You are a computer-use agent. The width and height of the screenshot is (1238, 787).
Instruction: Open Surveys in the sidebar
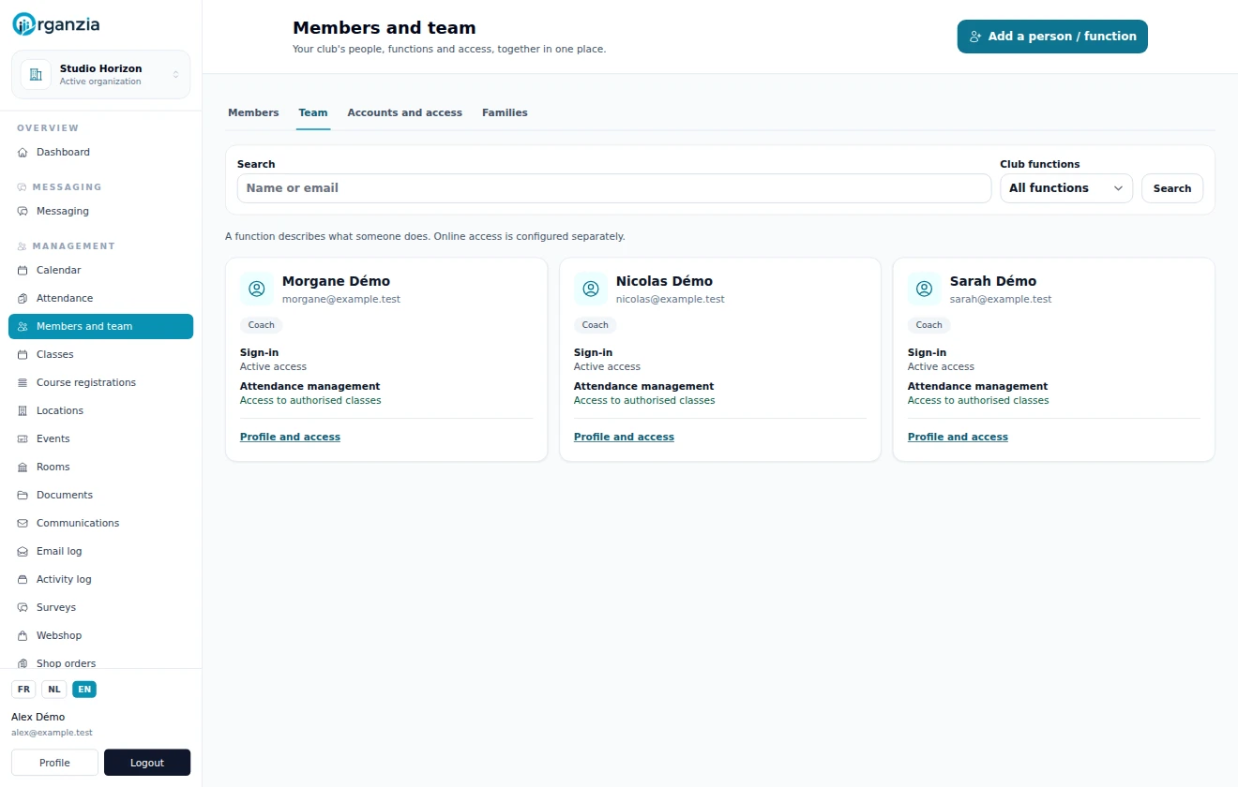coord(100,607)
